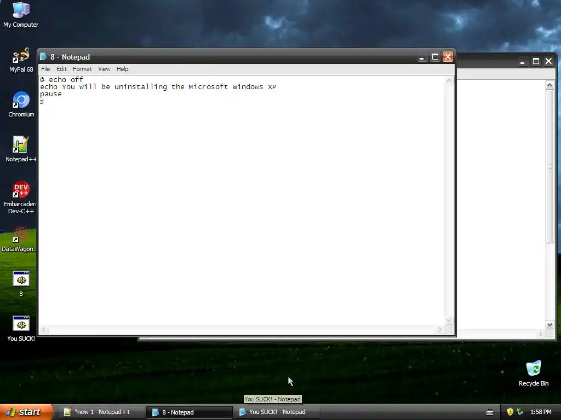Viewport: 561px width, 420px height.
Task: Click the 'pause' line in the editor
Action: click(51, 94)
